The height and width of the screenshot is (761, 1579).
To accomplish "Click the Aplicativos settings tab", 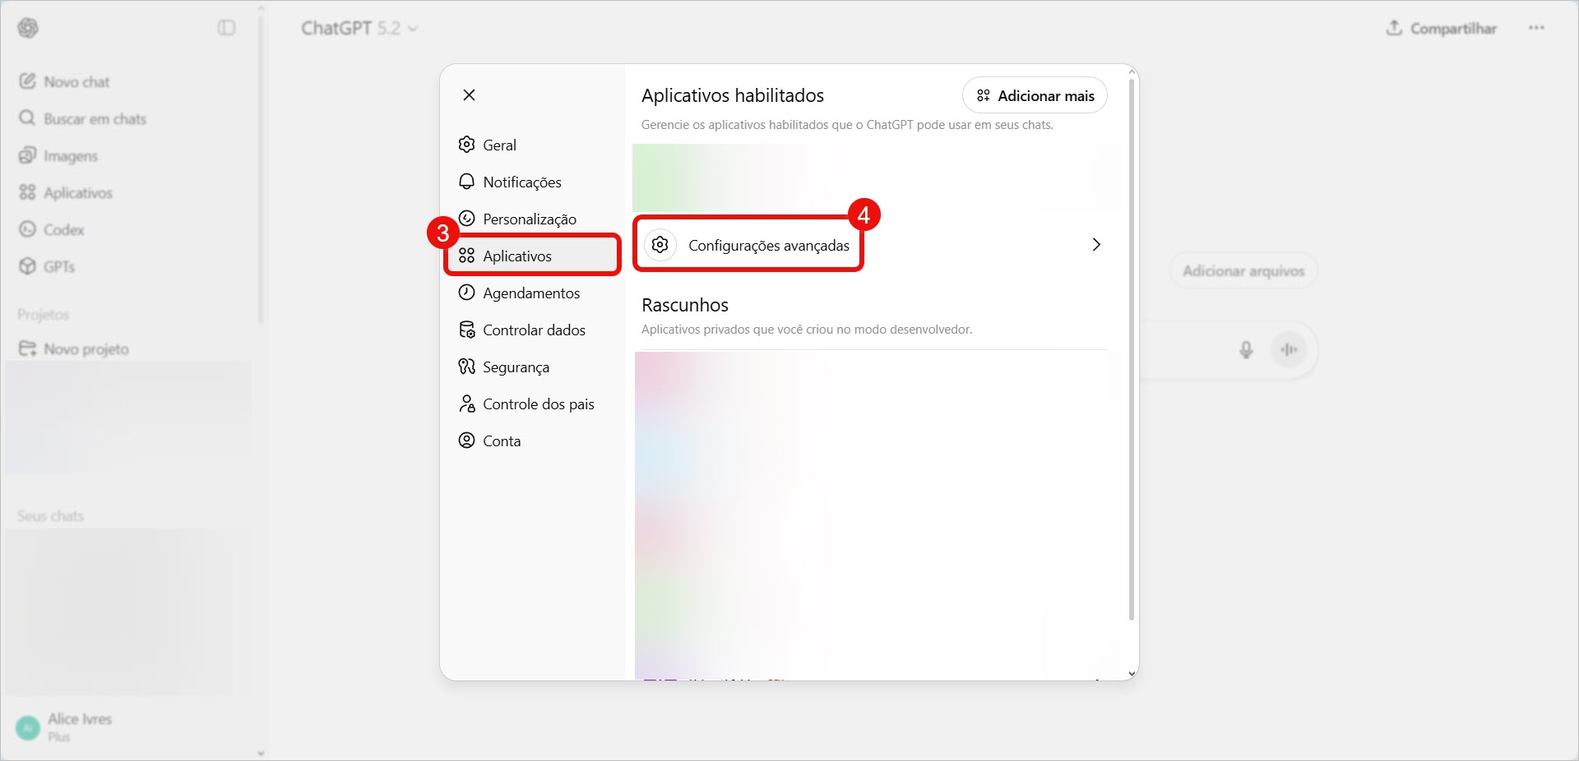I will click(517, 256).
